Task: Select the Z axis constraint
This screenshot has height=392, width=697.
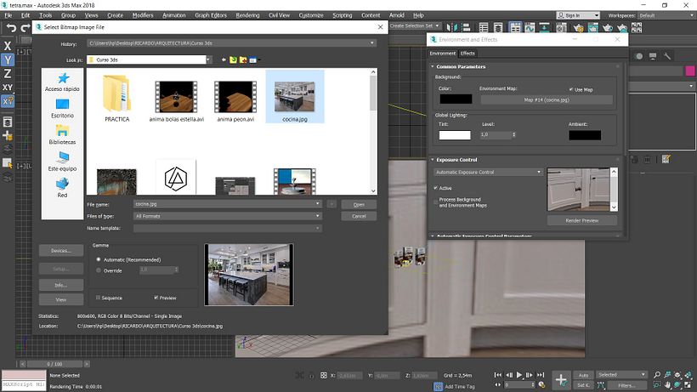Action: click(8, 73)
